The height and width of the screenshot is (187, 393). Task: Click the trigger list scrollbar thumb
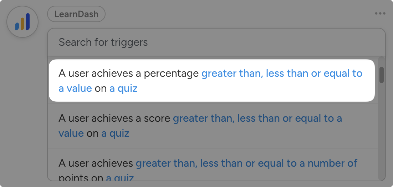point(381,75)
